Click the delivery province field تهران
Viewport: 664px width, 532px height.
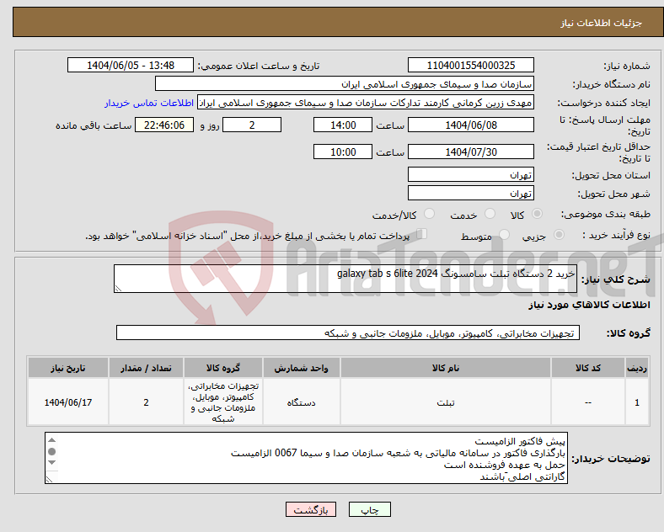[470, 174]
